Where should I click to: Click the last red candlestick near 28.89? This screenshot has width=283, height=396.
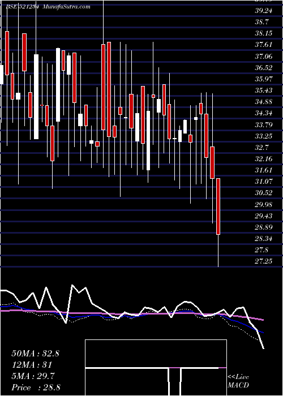coord(218,206)
